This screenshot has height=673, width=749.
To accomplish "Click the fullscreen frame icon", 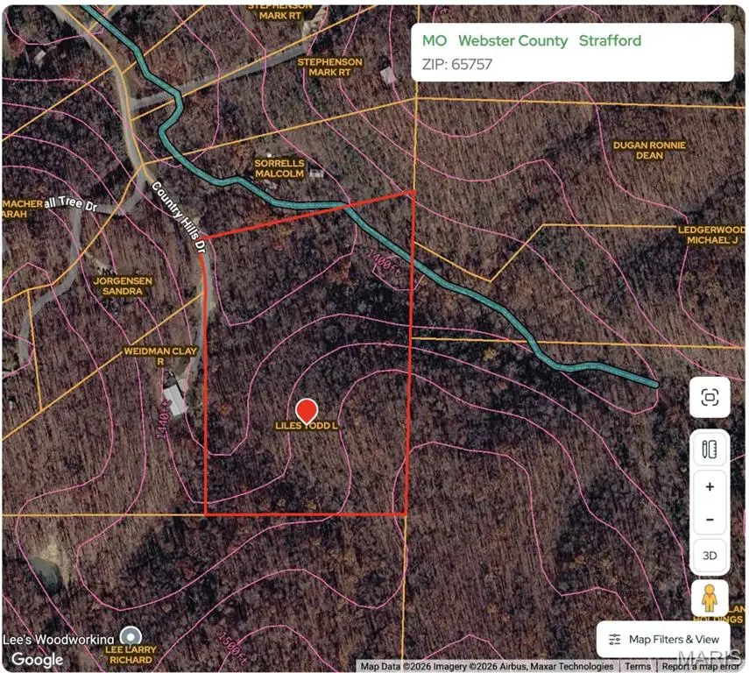I will tap(710, 399).
